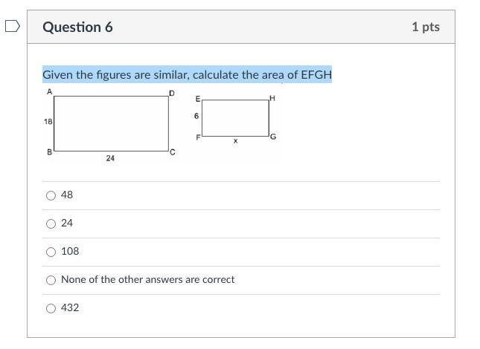
Task: Click vertex label G on the diagram
Action: click(273, 137)
